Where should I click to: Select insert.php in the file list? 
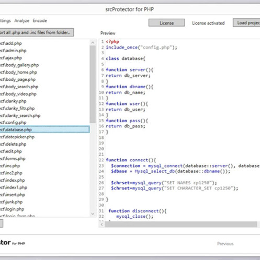pos(45,195)
